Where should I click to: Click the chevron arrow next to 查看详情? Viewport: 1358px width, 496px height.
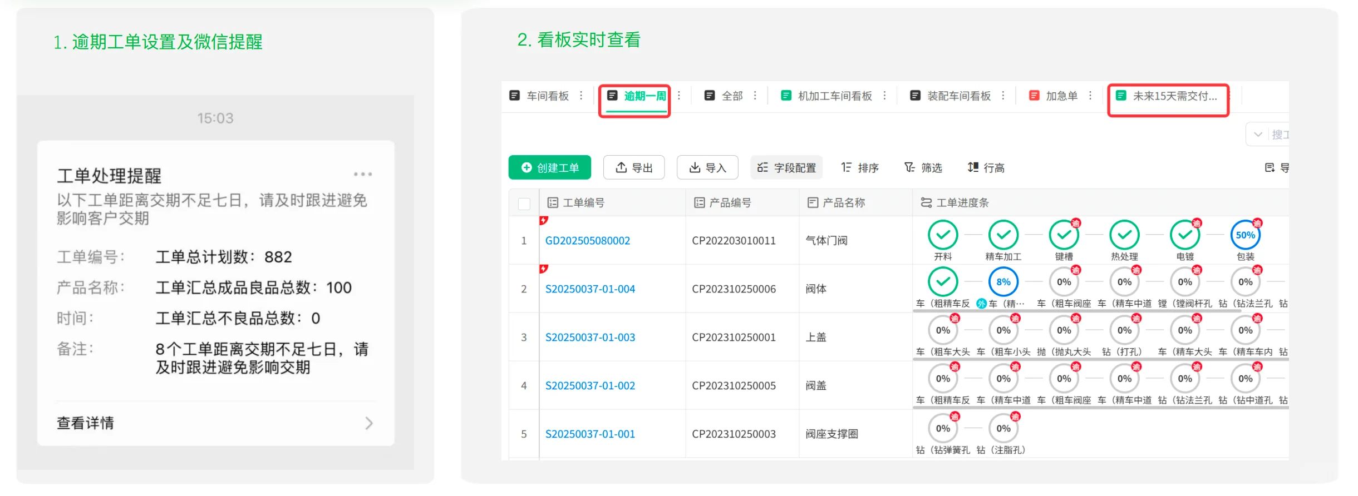coord(368,423)
